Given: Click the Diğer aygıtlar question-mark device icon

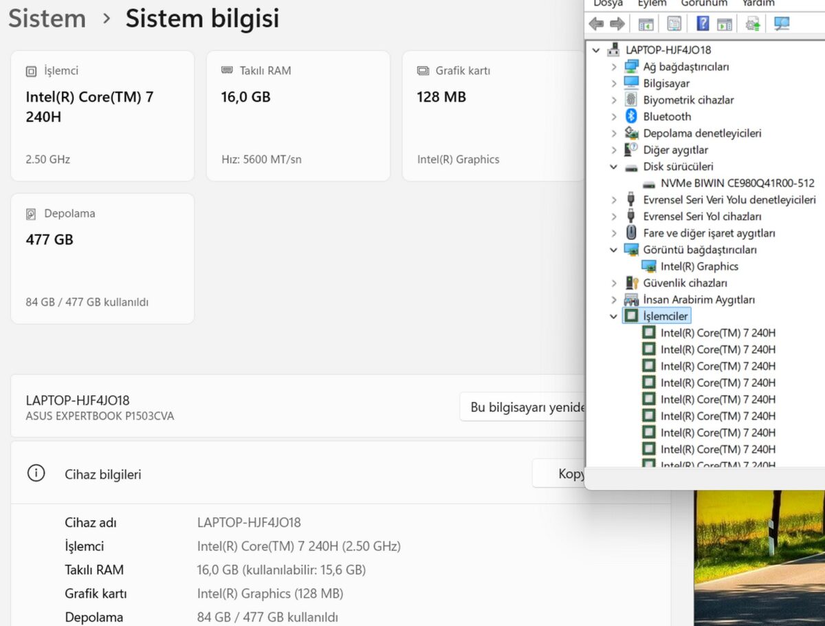Looking at the screenshot, I should pos(631,150).
